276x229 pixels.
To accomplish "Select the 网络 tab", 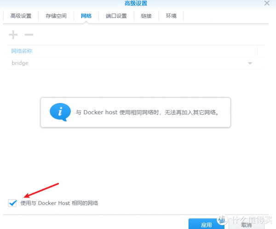I will 86,16.
